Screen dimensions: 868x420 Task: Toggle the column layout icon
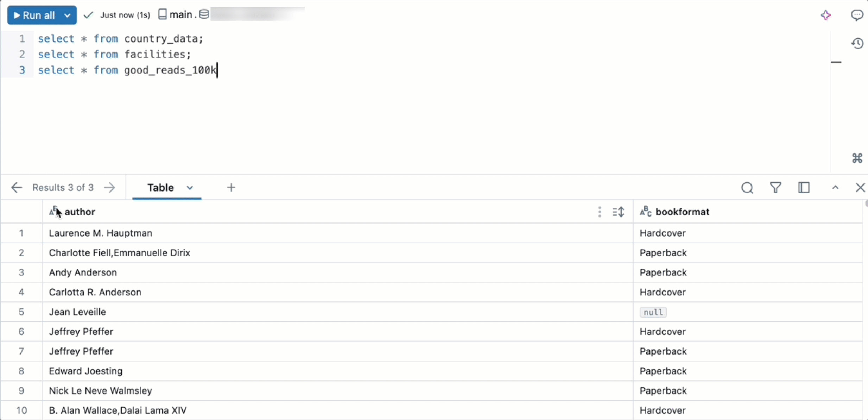(804, 187)
